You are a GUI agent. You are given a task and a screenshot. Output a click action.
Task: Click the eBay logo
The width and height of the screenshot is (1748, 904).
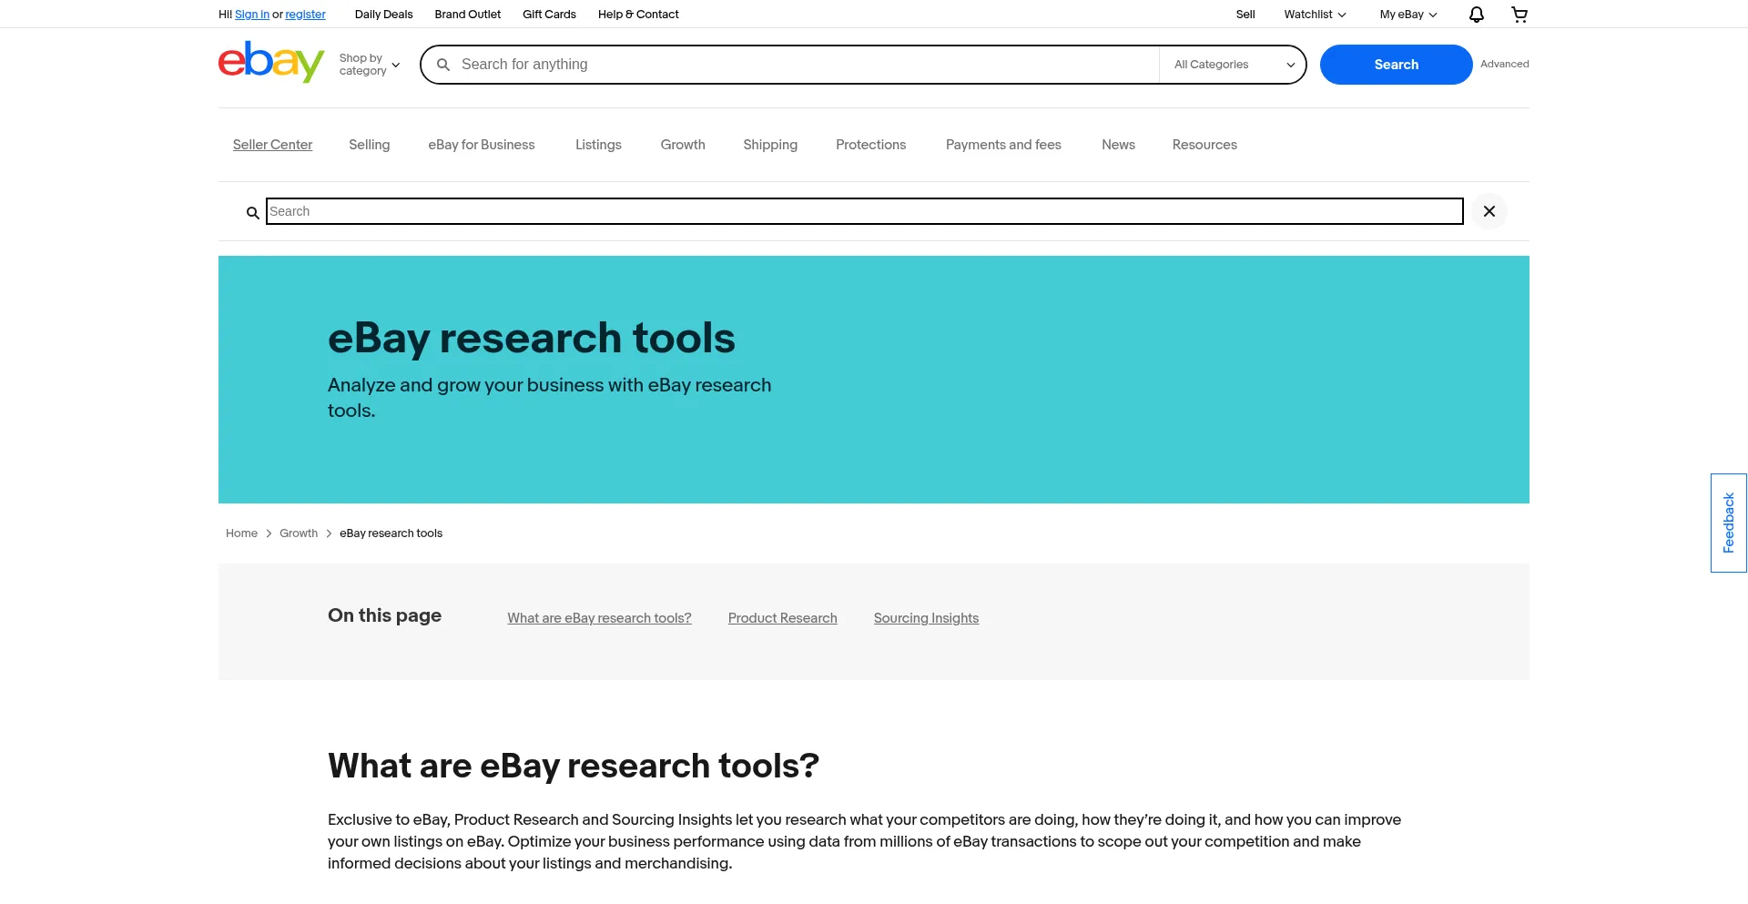coord(270,63)
